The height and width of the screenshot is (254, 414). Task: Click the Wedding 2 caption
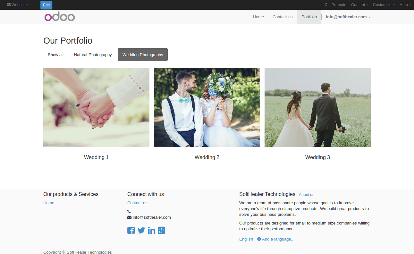pyautogui.click(x=207, y=157)
